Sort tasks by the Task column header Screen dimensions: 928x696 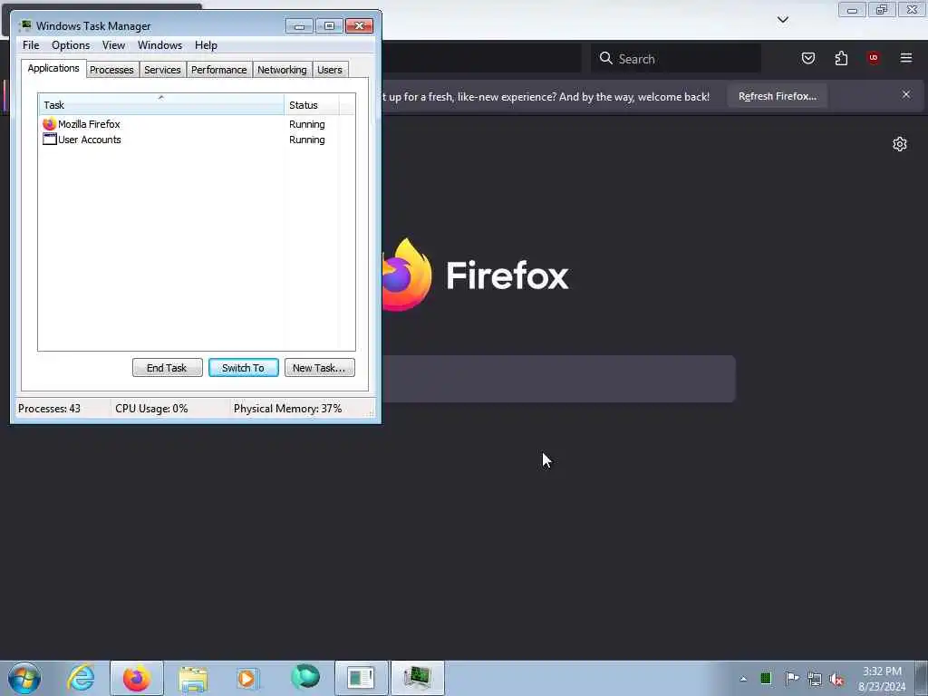pyautogui.click(x=161, y=105)
